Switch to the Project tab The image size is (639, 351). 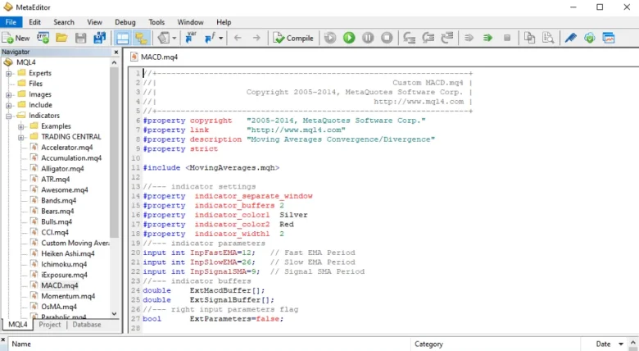(x=50, y=325)
